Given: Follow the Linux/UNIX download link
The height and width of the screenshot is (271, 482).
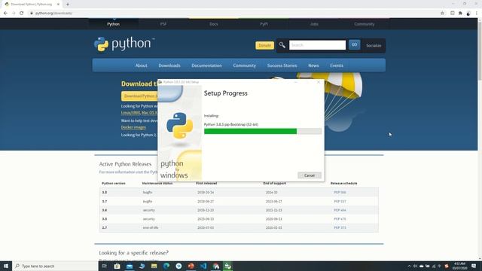Looking at the screenshot, I should tap(130, 113).
